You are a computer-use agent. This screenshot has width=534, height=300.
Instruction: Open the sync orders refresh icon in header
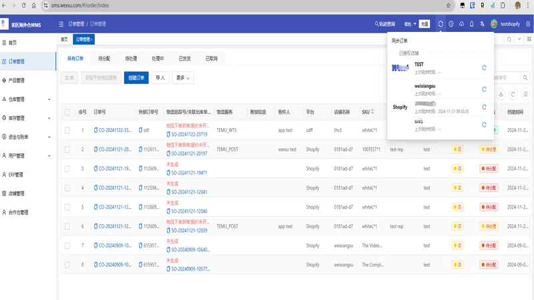pos(441,24)
